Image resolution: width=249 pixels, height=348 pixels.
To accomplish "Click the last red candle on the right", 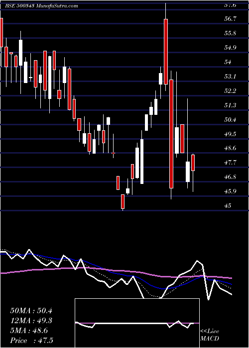I will coord(193,163).
